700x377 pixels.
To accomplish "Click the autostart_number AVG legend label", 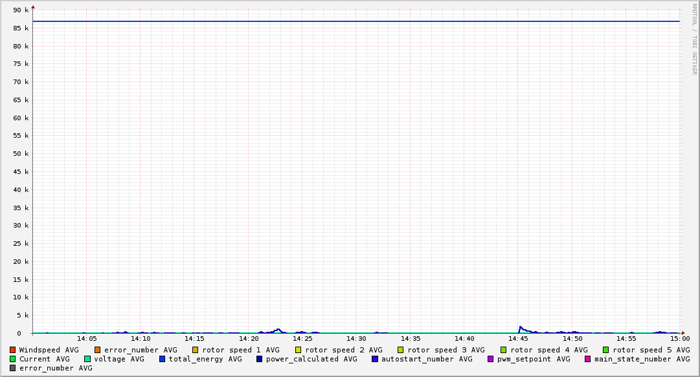I will point(427,359).
